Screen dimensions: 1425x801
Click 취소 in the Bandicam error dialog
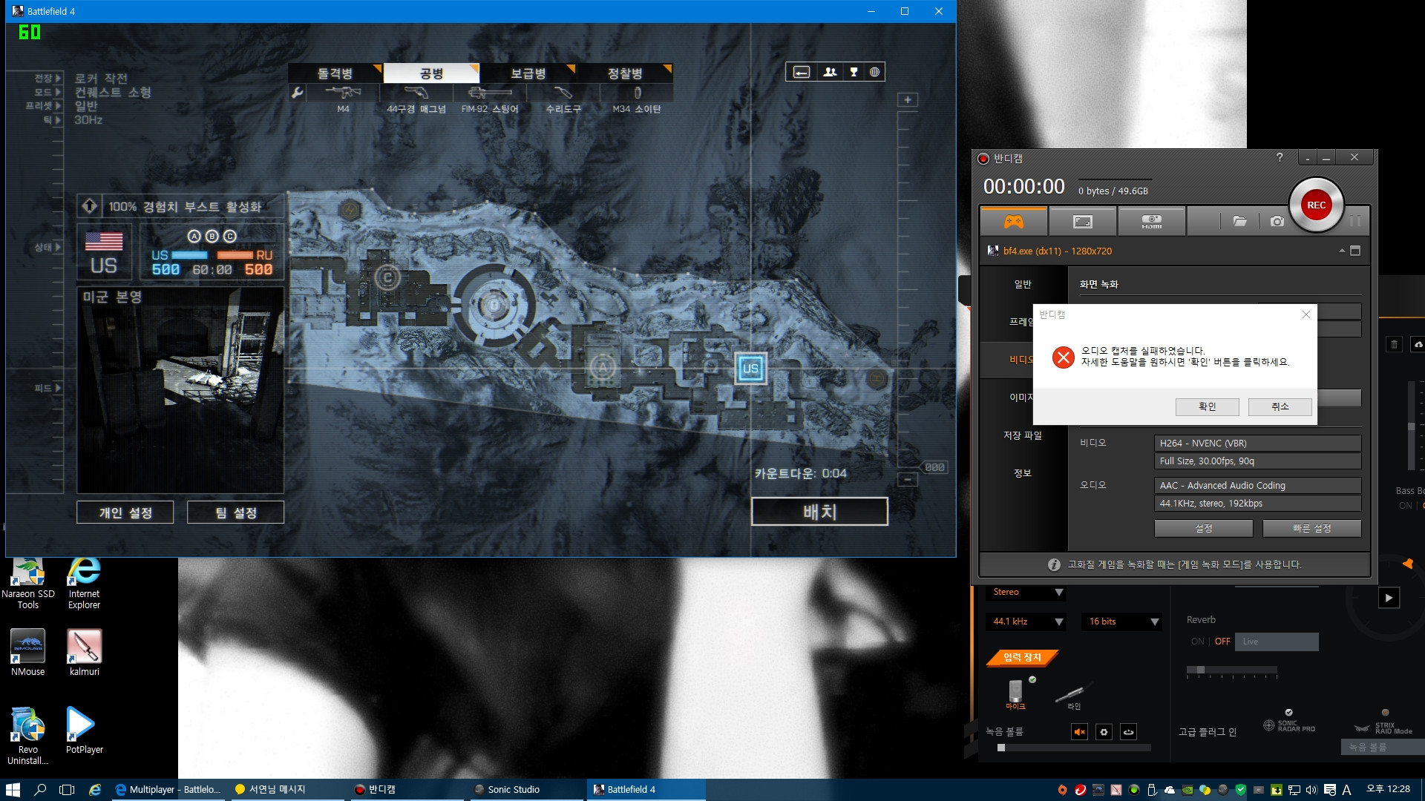1280,406
